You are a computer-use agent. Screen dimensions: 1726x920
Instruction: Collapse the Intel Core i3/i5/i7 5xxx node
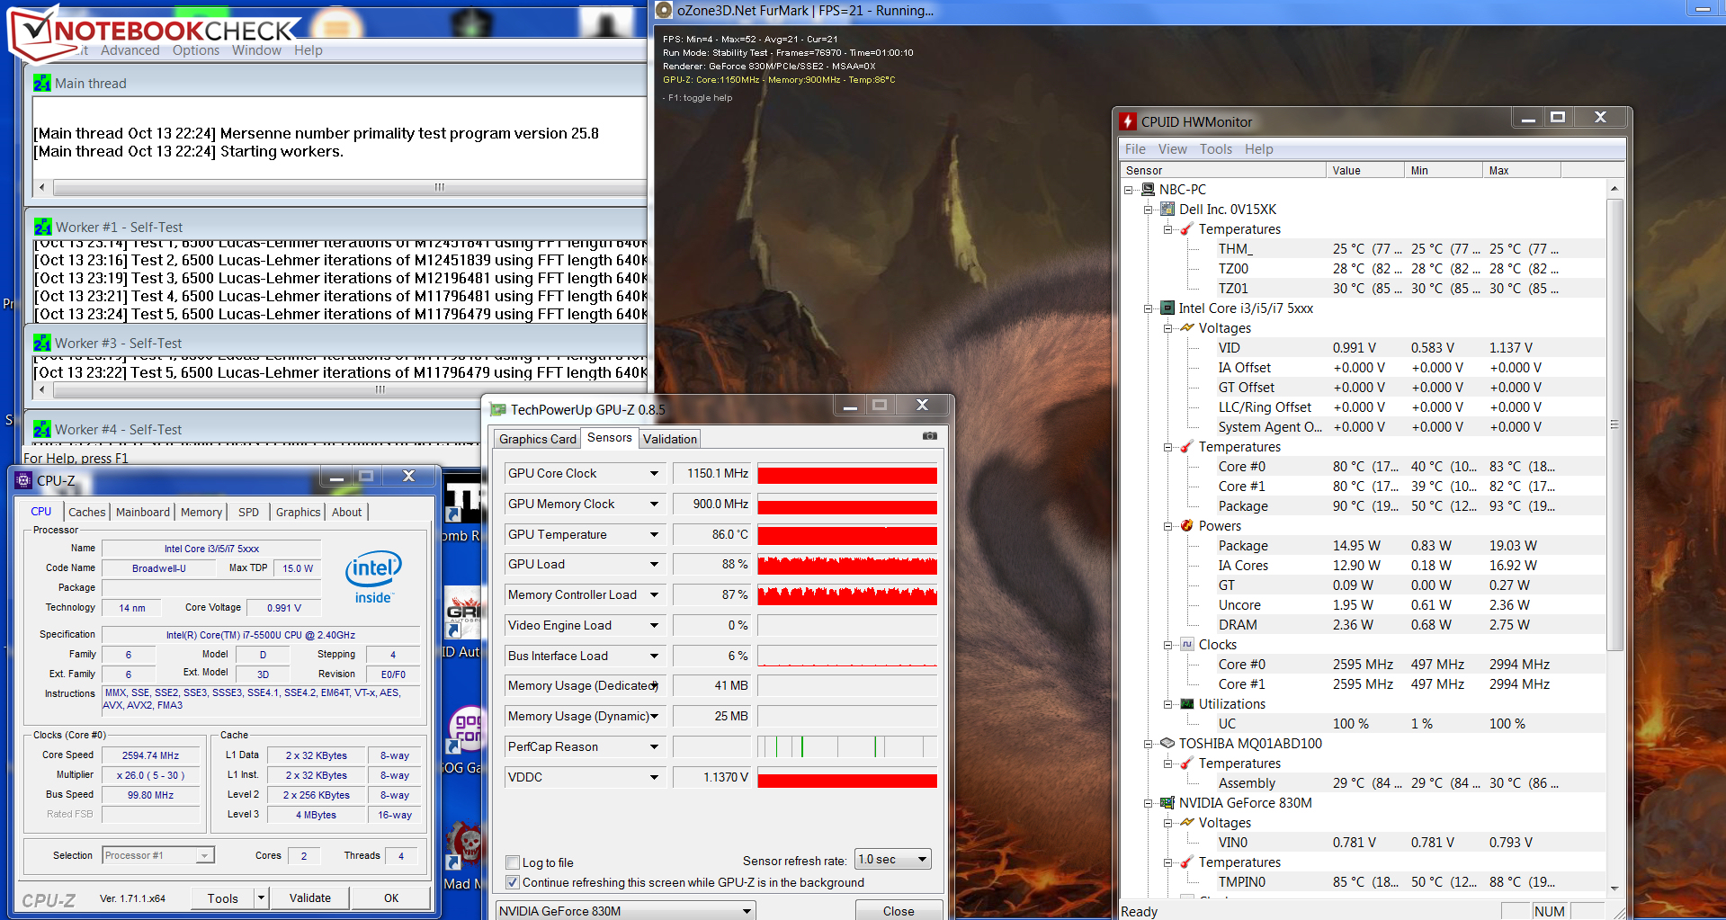point(1149,308)
